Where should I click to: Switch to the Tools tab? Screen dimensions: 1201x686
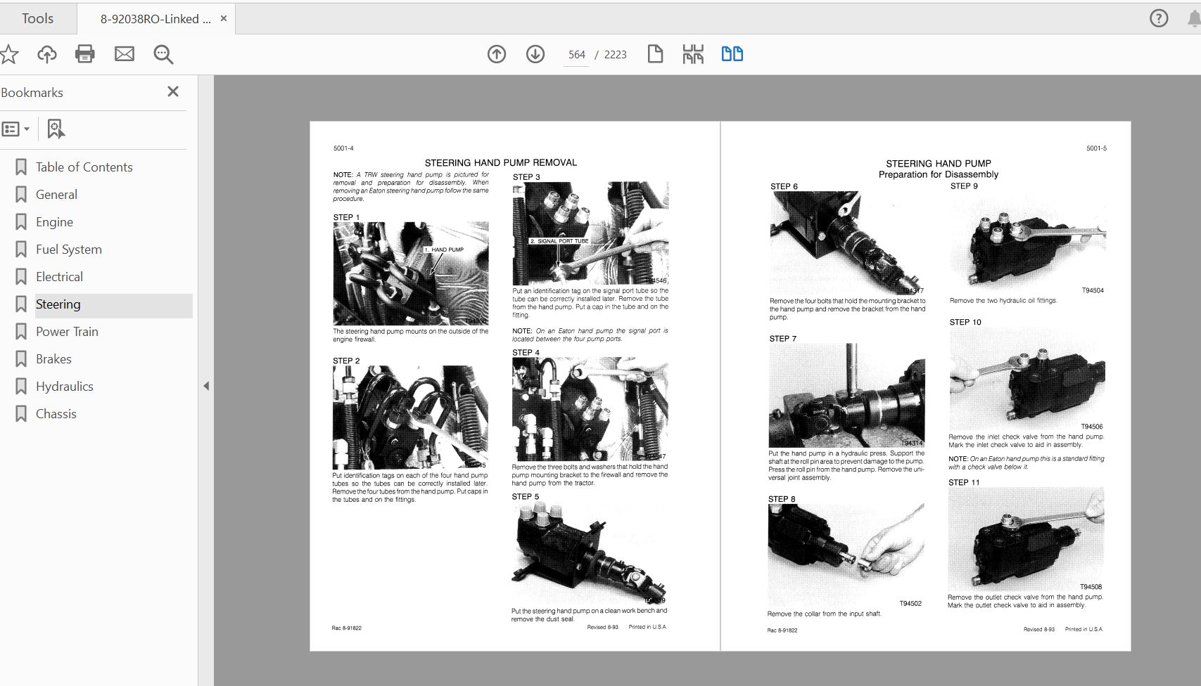(37, 18)
